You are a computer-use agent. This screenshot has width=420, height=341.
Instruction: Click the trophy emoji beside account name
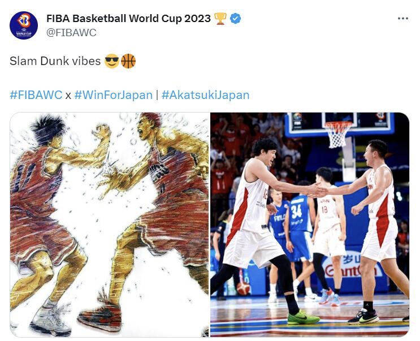tap(220, 19)
